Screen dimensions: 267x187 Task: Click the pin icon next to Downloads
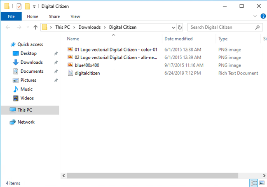click(x=56, y=62)
